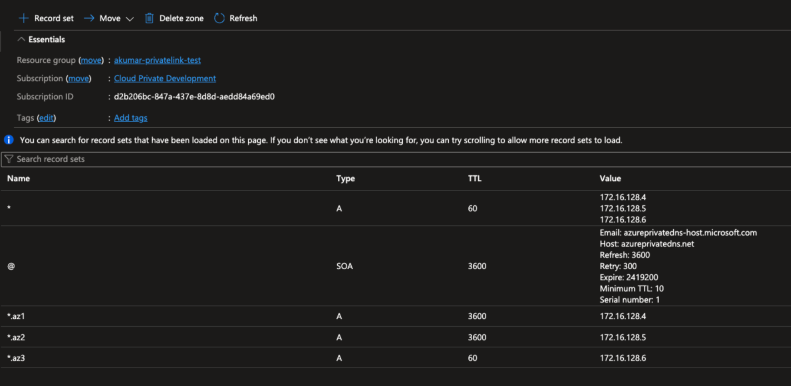This screenshot has width=791, height=386.
Task: Click edit link beside Tags
Action: [x=46, y=118]
